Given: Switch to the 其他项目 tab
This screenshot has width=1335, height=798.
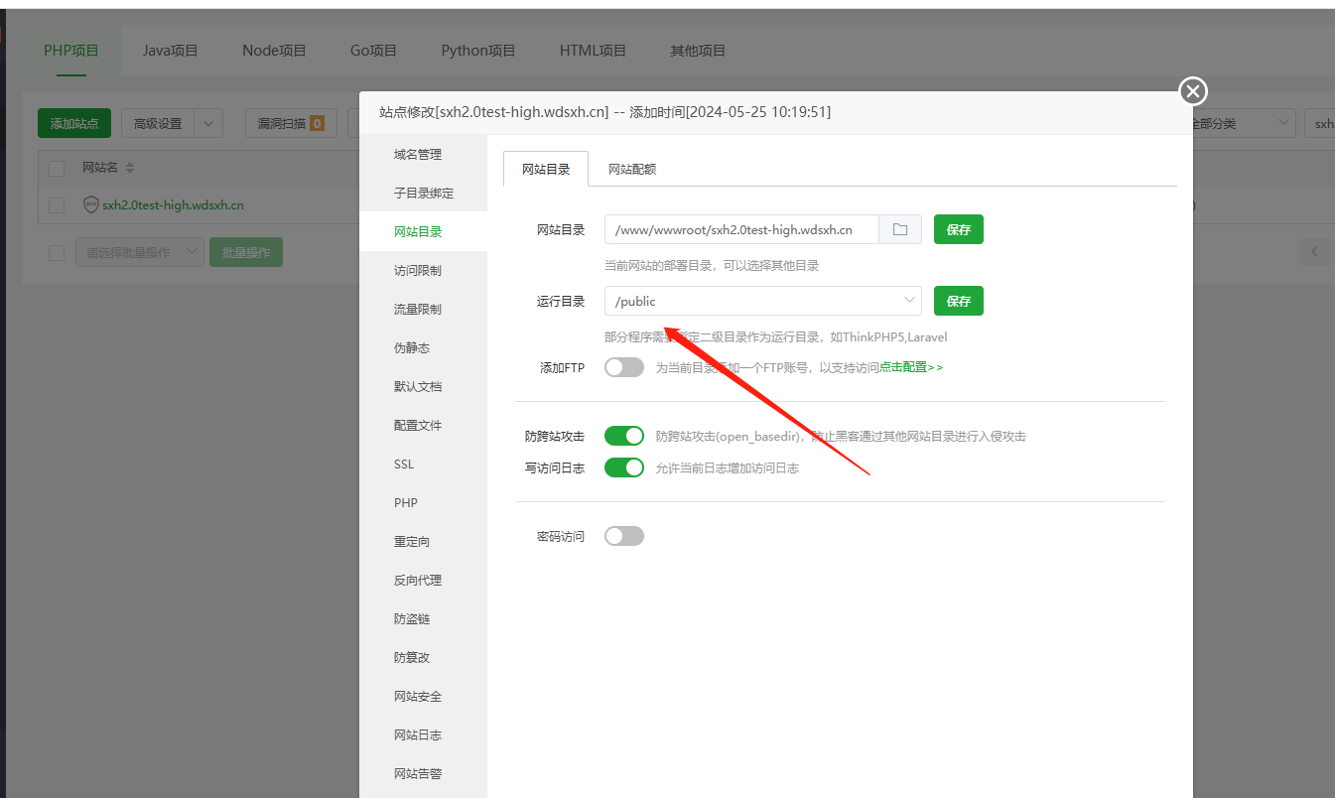Looking at the screenshot, I should [698, 51].
